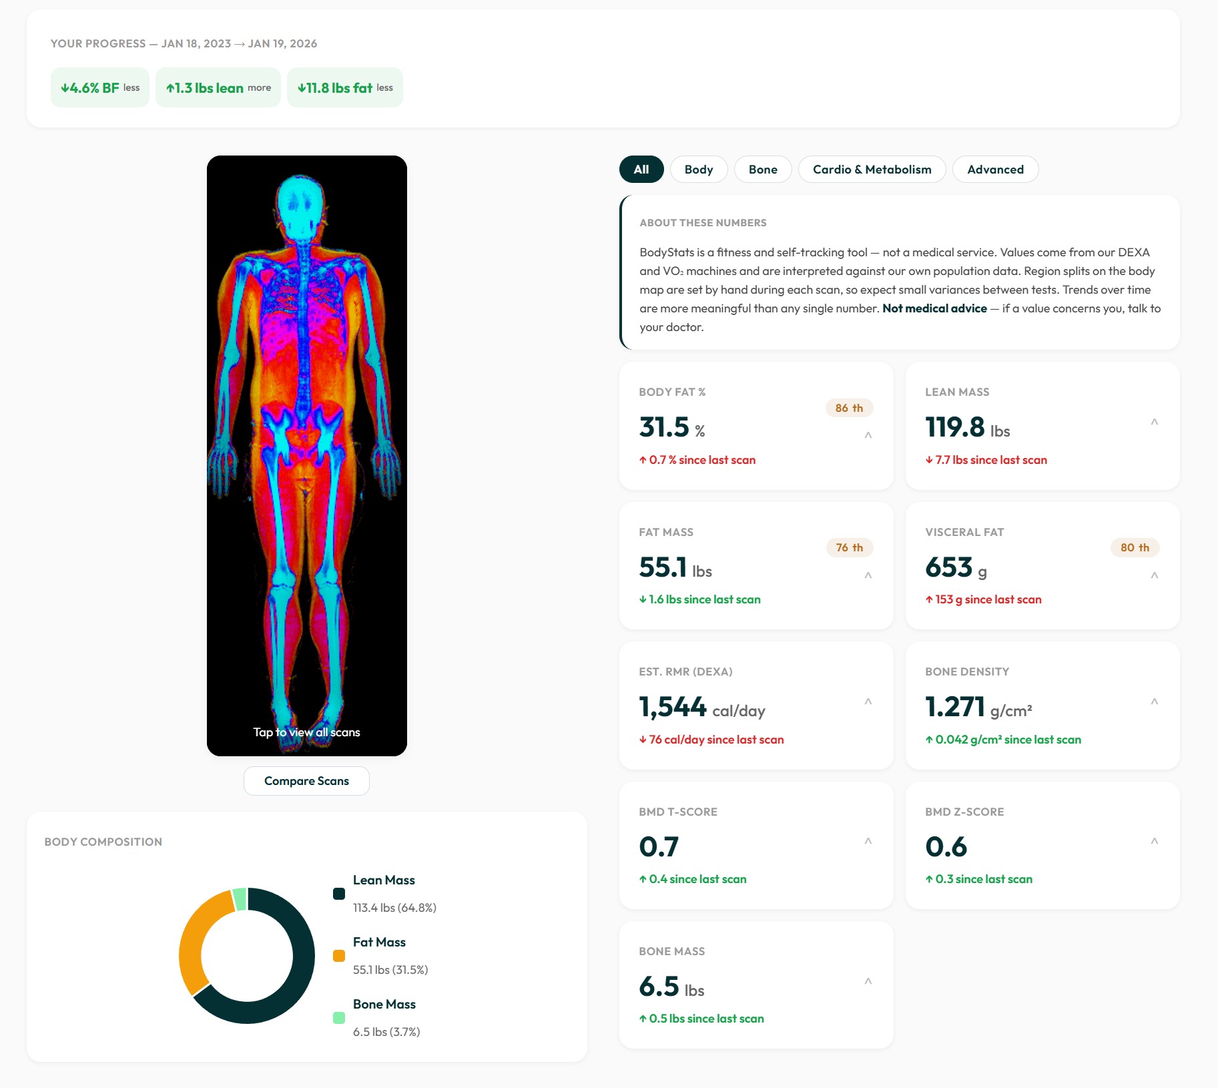Click the 'Not medical advice' bold text

[934, 308]
